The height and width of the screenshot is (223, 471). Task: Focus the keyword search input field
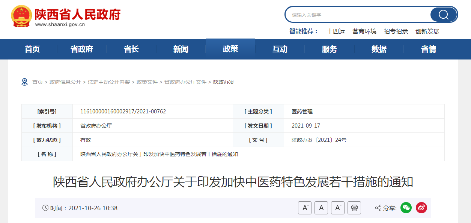358,15
